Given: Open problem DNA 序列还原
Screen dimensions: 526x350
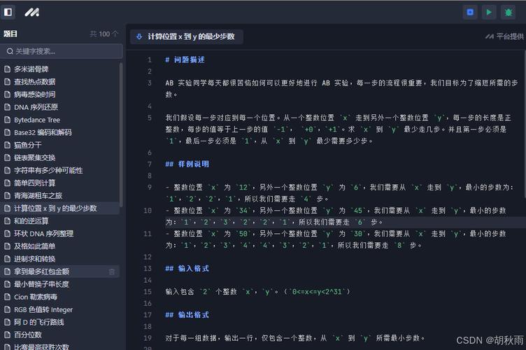Looking at the screenshot, I should pyautogui.click(x=36, y=107).
